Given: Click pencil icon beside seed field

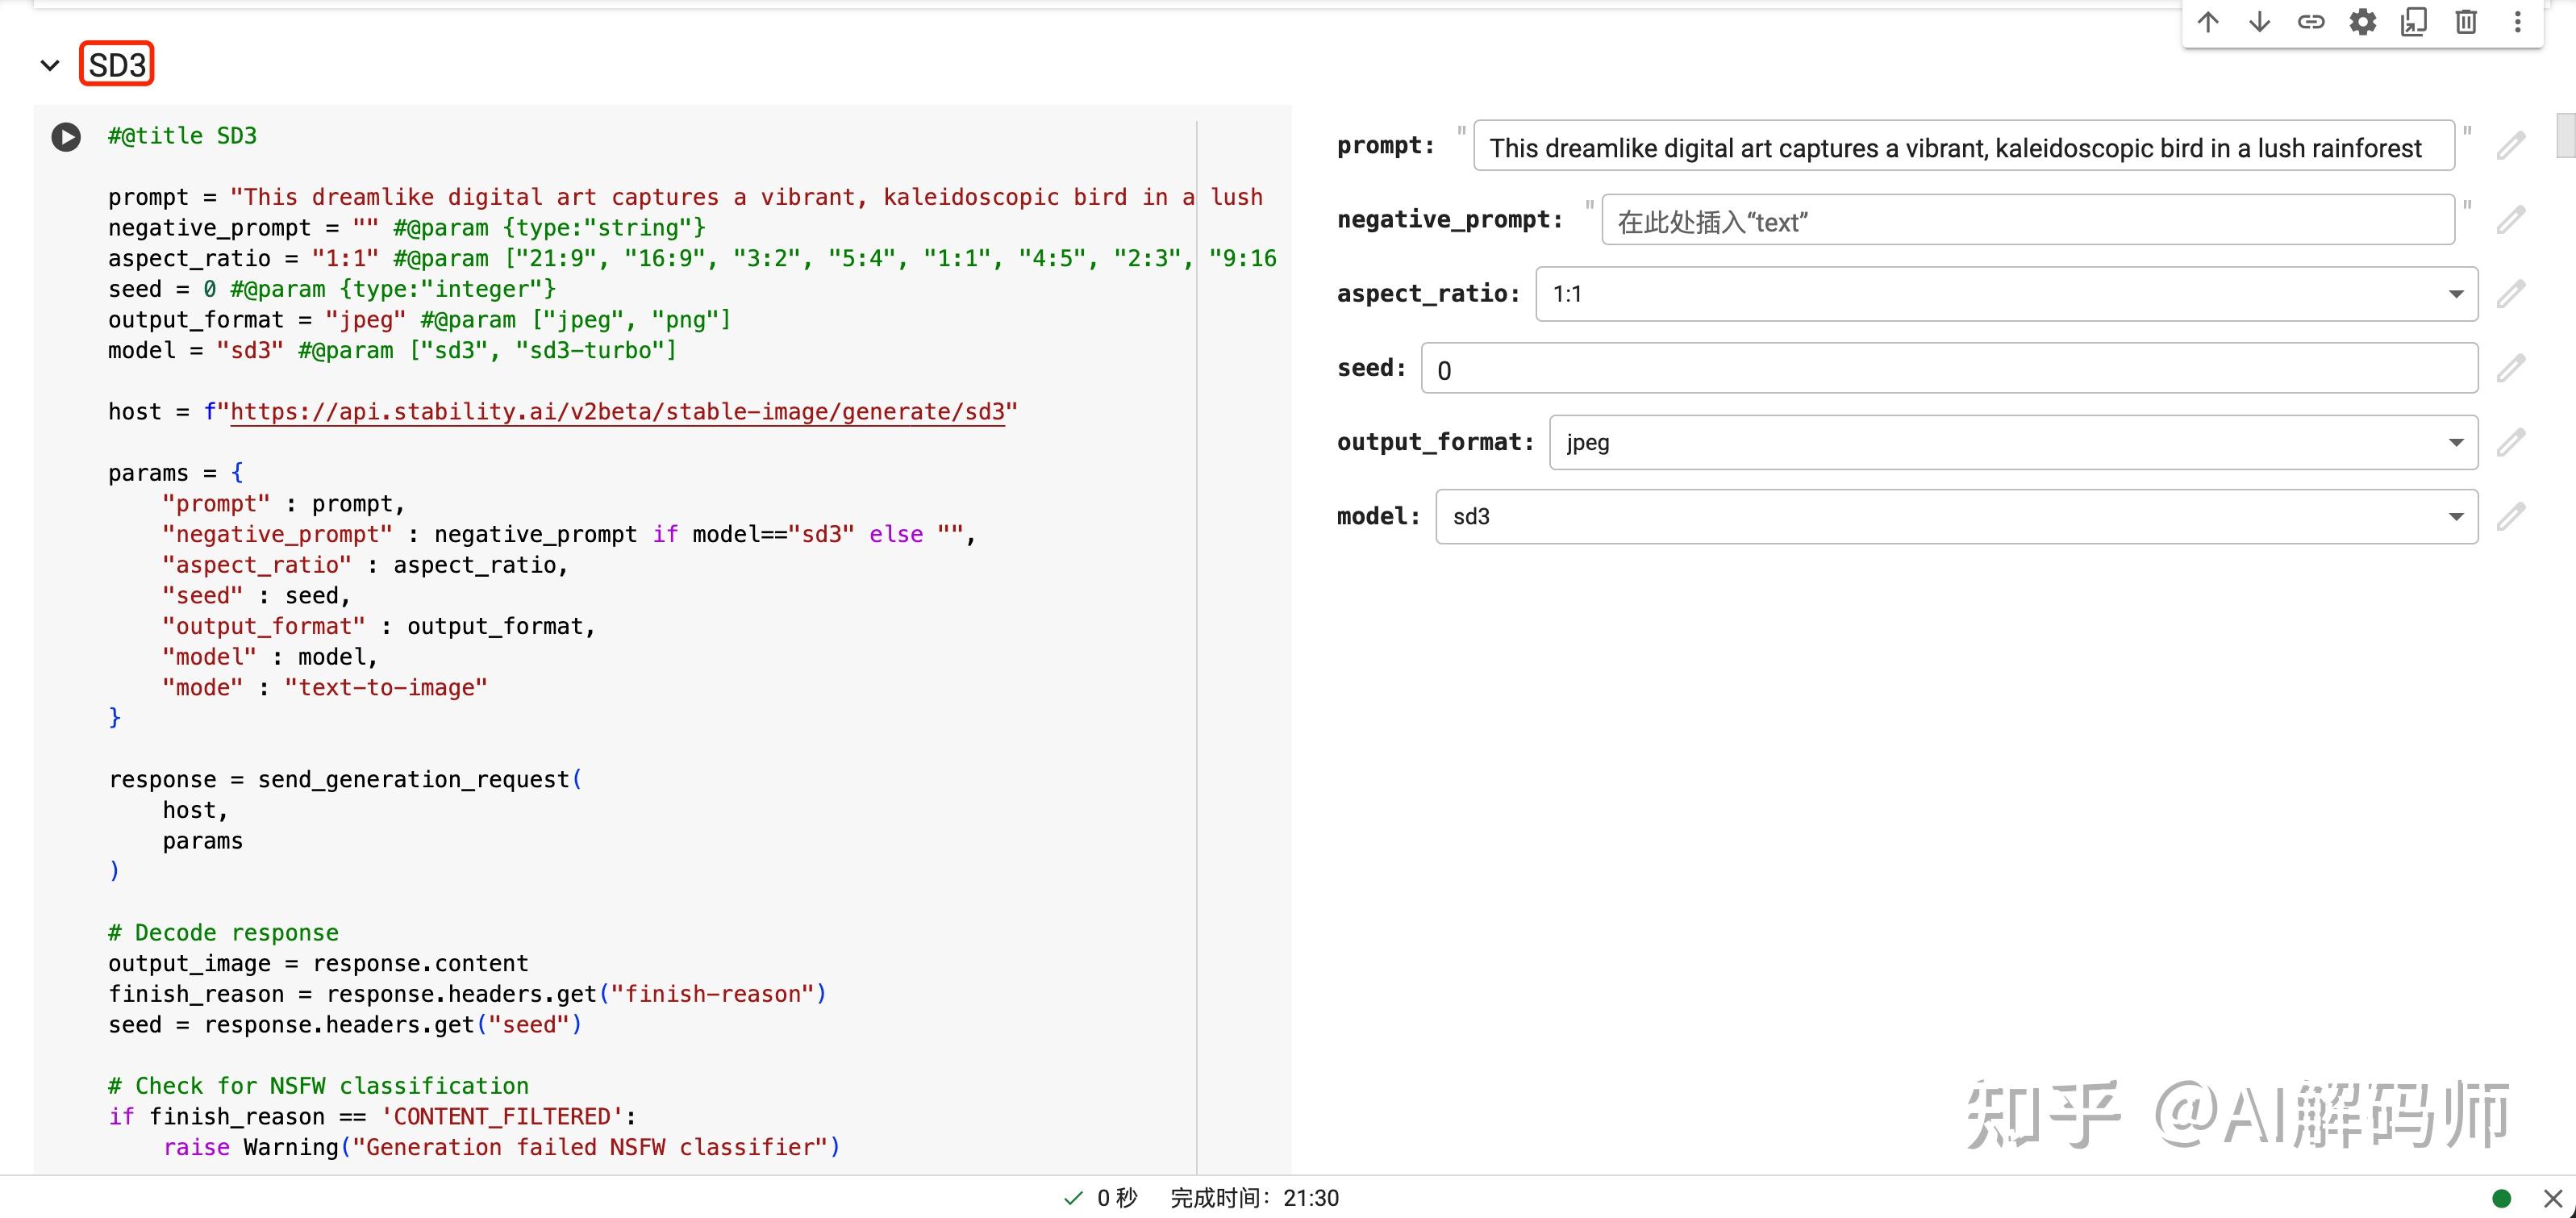Looking at the screenshot, I should (2511, 368).
